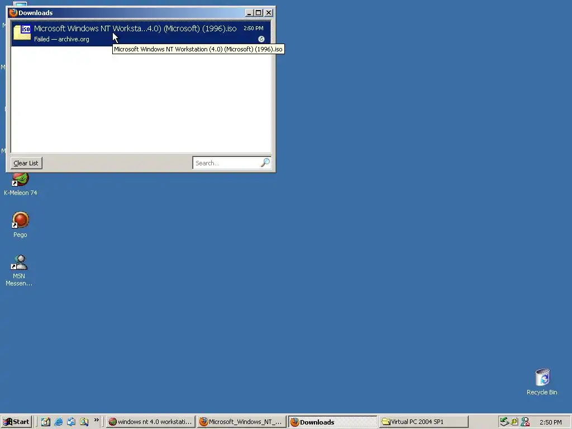
Task: Click the retry download icon
Action: [261, 39]
